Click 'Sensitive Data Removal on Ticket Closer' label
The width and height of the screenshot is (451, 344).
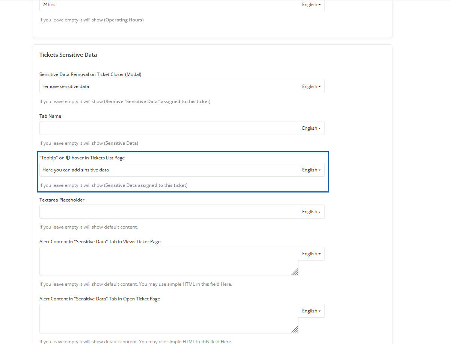pyautogui.click(x=90, y=74)
